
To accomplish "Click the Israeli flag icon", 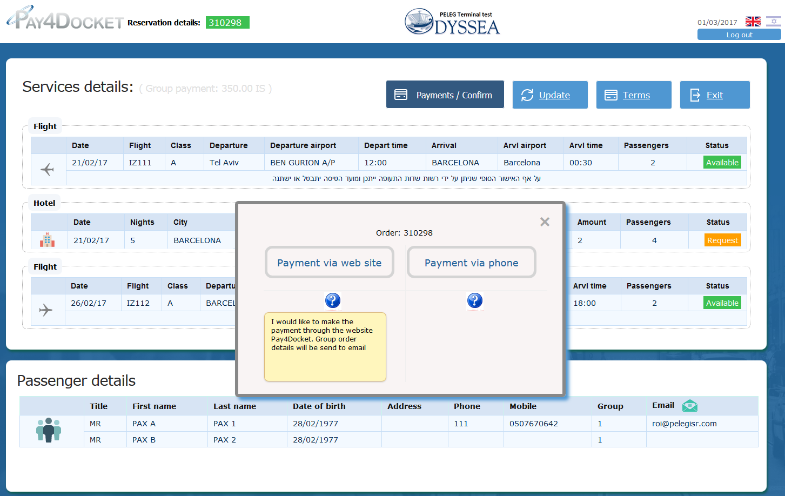I will point(773,21).
